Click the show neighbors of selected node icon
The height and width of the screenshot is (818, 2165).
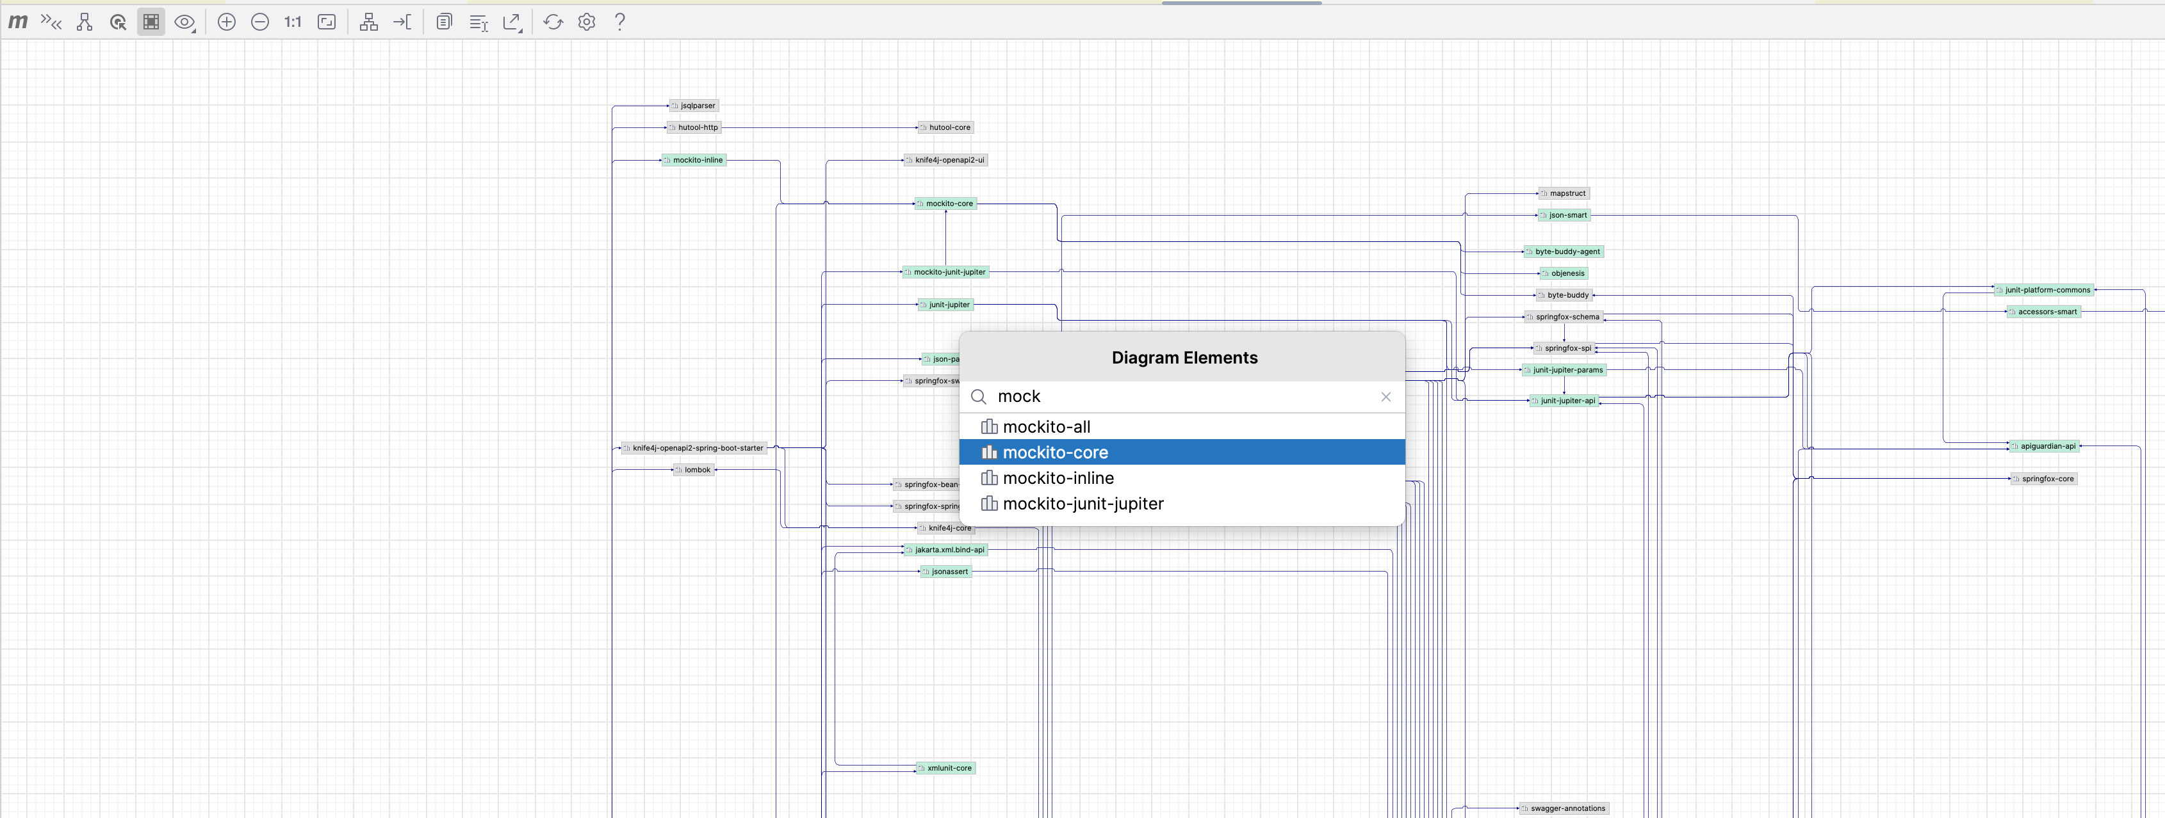[118, 22]
